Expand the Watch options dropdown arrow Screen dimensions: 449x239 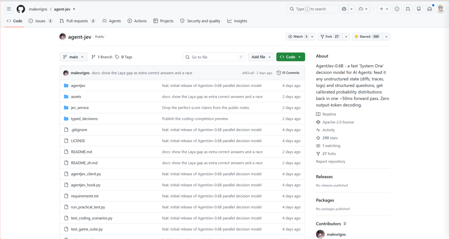click(312, 37)
